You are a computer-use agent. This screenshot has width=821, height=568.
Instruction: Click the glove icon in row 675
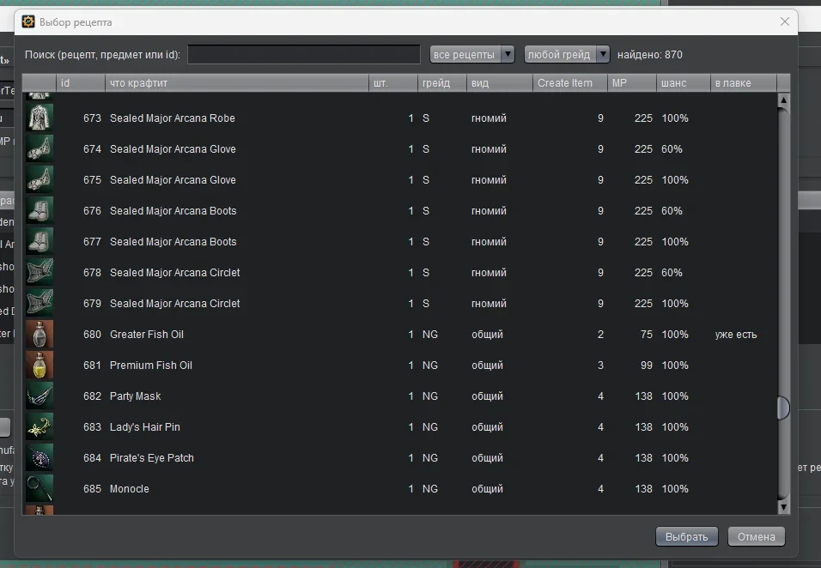click(40, 179)
